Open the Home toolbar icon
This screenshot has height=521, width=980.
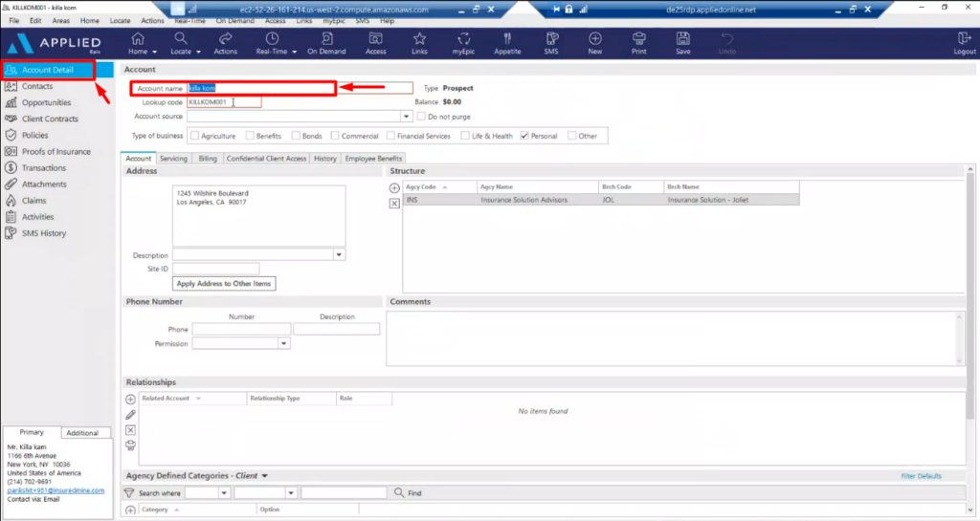138,38
